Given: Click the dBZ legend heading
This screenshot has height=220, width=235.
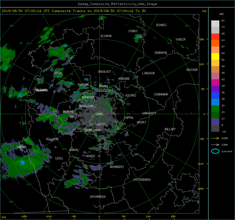Looking at the screenshot, I should 221,14.
